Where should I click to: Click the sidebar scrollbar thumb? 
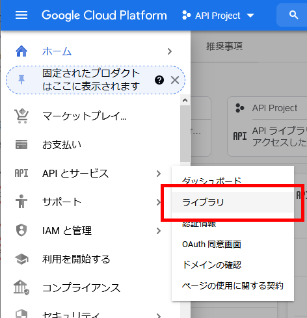point(185,133)
